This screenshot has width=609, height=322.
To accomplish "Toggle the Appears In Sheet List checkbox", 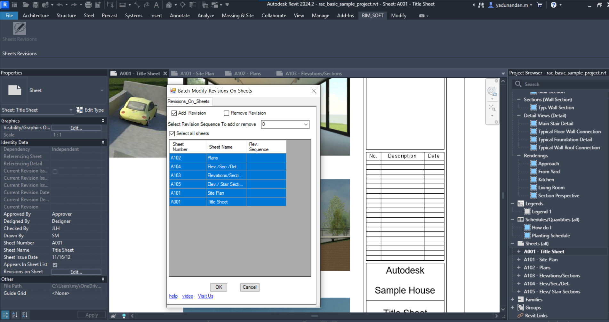I will click(x=55, y=265).
